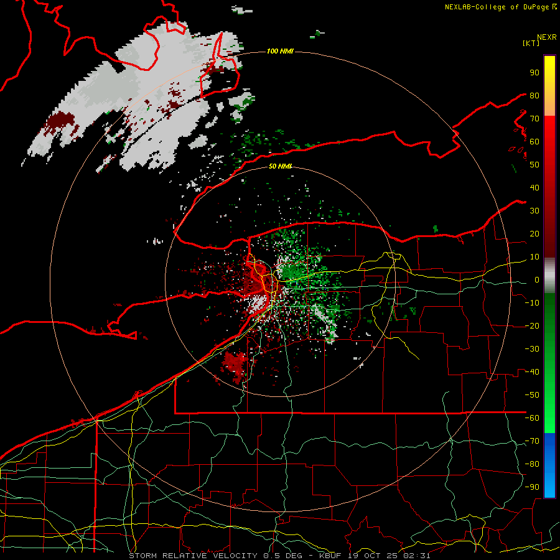
Task: Click the KBUF radar site identifier
Action: [330, 556]
